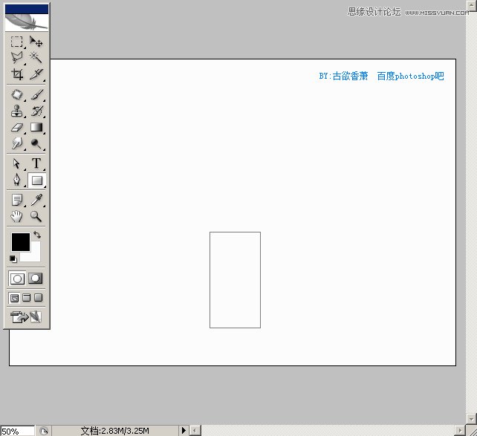Viewport: 477px width, 436px height.
Task: Swap foreground and background colors
Action: click(x=37, y=235)
